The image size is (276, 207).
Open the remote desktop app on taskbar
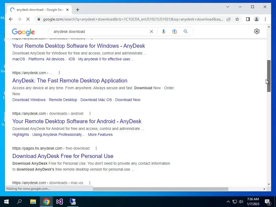point(73,202)
